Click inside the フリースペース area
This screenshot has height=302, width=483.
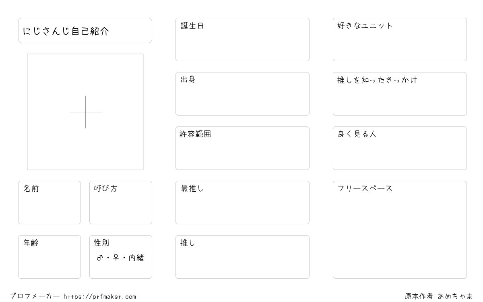400,230
